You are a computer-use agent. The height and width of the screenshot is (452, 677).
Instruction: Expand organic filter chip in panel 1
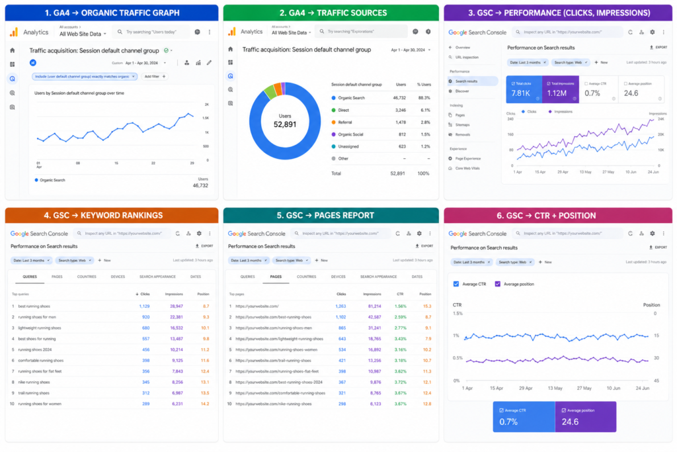point(84,77)
